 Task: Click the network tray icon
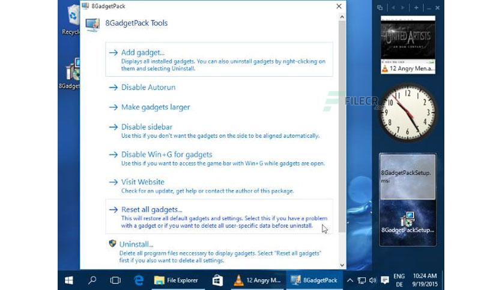pos(361,280)
